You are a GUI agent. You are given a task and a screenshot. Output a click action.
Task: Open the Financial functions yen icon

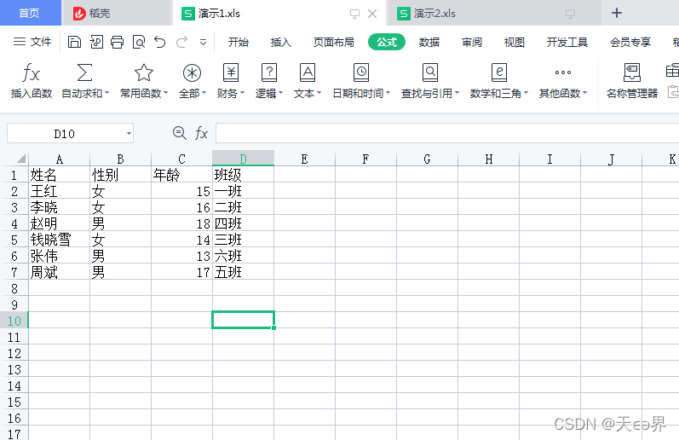point(231,72)
